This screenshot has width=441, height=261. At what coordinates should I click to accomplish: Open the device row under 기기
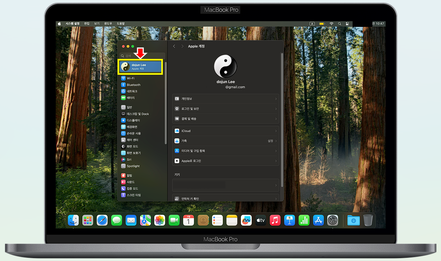click(x=225, y=185)
